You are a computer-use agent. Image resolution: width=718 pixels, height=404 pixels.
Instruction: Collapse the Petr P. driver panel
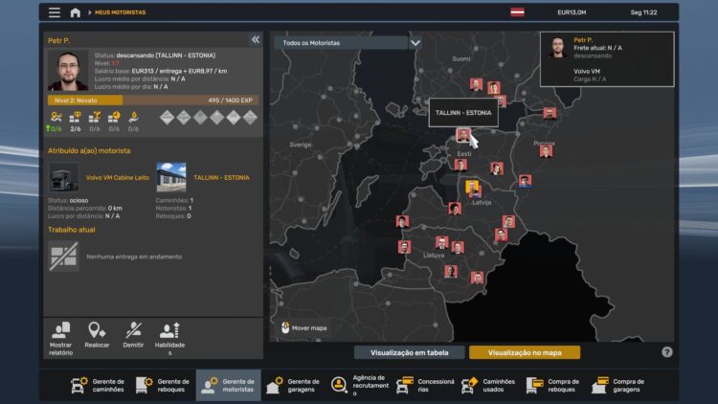click(256, 40)
